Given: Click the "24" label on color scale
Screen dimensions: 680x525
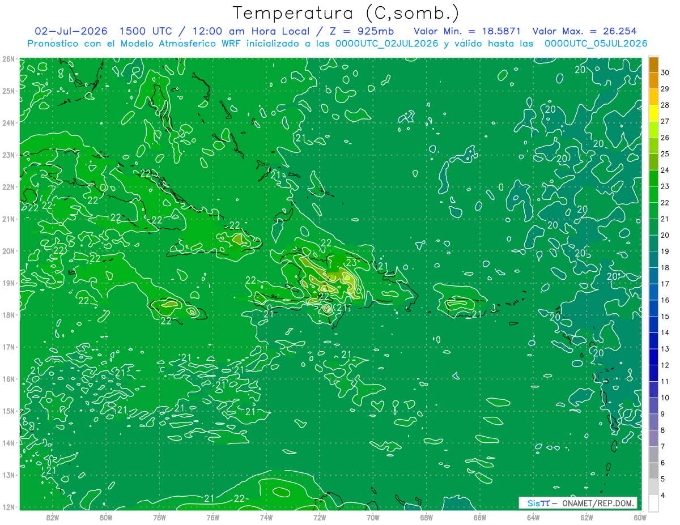Looking at the screenshot, I should click(665, 170).
